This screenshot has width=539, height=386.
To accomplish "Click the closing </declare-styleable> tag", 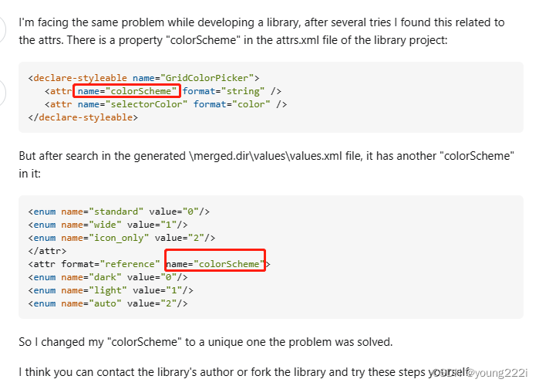I will pyautogui.click(x=83, y=117).
